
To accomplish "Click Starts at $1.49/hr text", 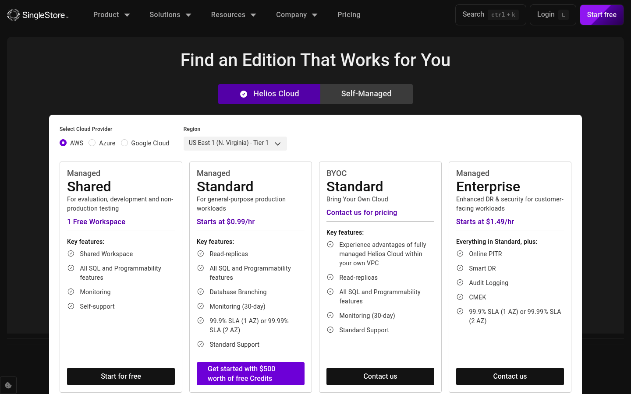I will click(x=485, y=222).
